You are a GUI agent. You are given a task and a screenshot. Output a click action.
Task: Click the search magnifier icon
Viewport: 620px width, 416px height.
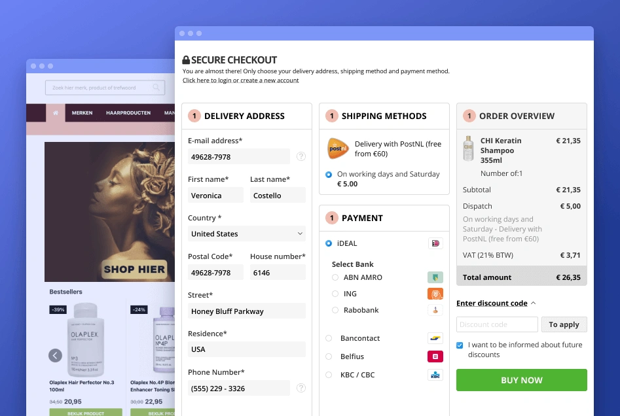click(156, 87)
